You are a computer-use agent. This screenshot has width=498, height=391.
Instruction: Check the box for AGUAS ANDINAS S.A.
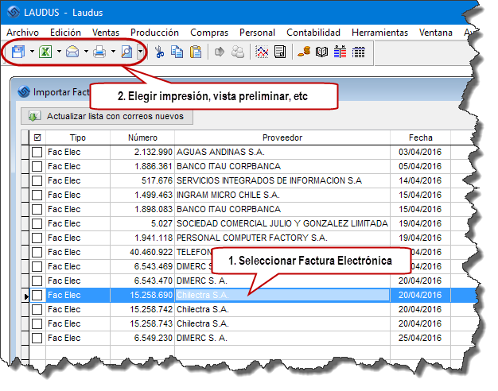click(x=37, y=152)
